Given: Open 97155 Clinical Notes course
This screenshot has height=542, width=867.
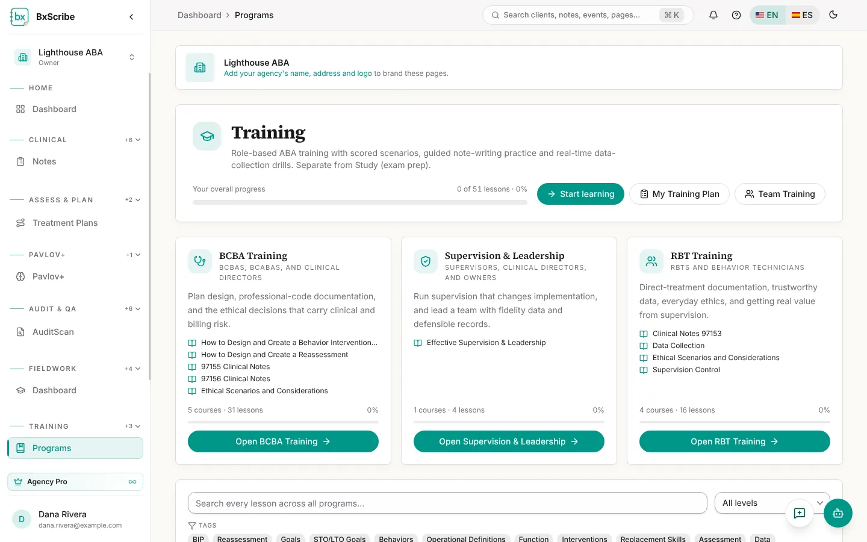Looking at the screenshot, I should [x=235, y=367].
